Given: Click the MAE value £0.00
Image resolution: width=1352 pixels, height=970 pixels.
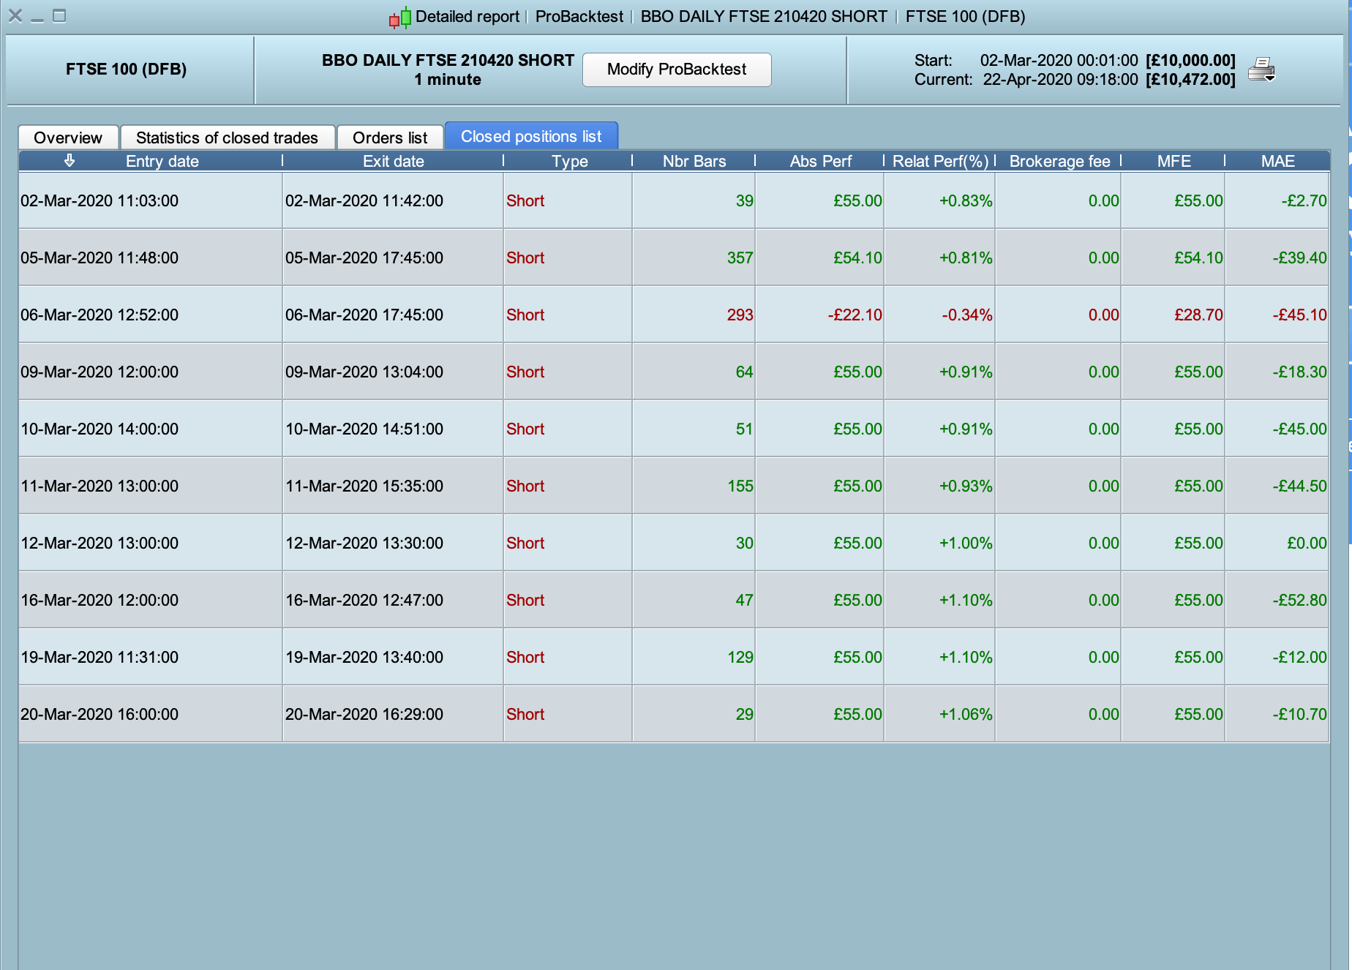Looking at the screenshot, I should pyautogui.click(x=1307, y=543).
